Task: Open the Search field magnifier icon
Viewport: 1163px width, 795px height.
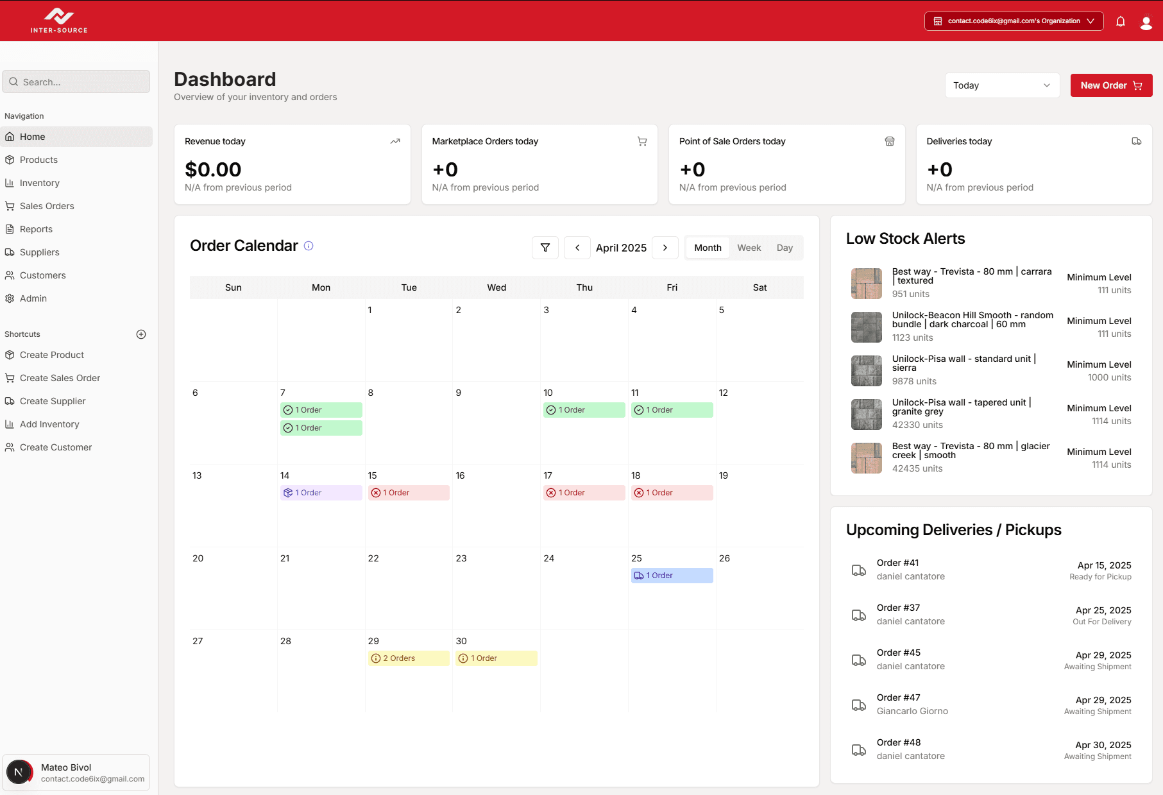Action: tap(13, 81)
